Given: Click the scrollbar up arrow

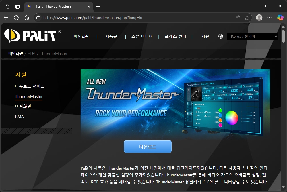Looking at the screenshot, I should coord(283,26).
